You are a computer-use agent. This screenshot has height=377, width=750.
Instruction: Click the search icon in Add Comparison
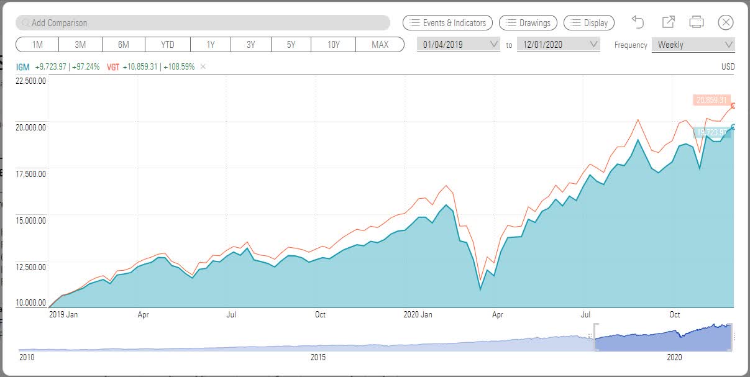25,22
